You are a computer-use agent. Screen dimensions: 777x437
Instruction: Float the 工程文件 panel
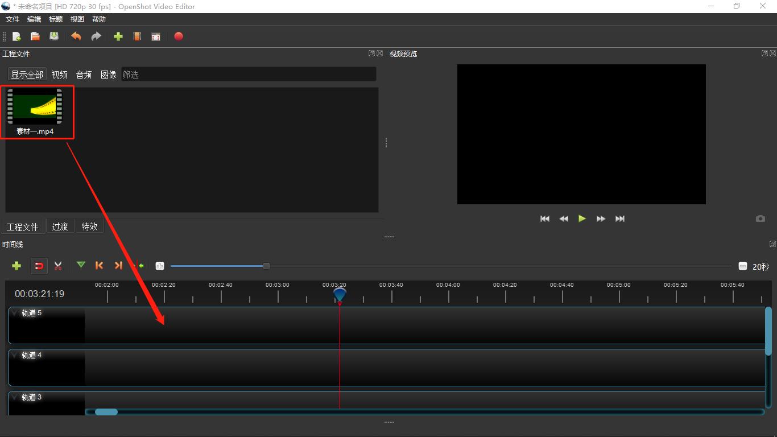tap(371, 53)
